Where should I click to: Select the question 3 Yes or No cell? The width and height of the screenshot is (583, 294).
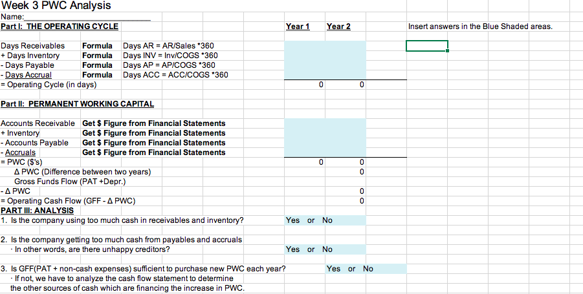[366, 269]
